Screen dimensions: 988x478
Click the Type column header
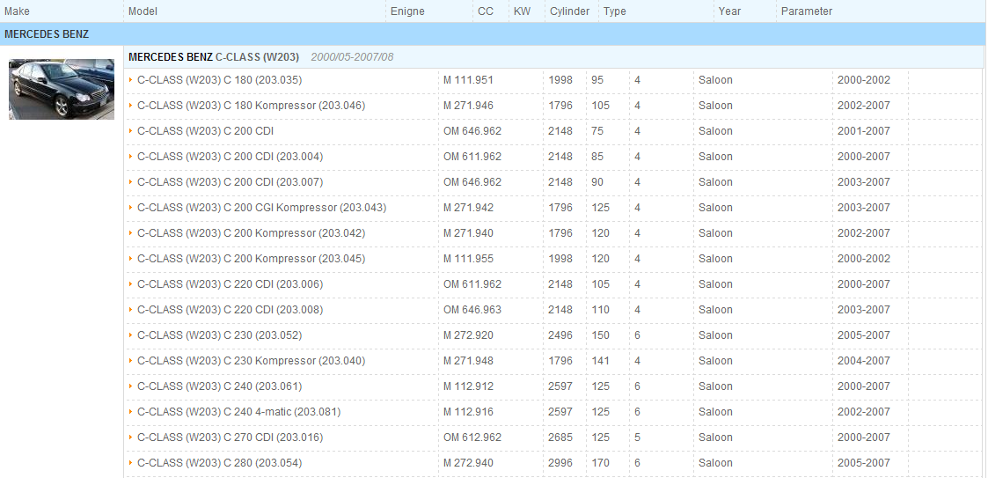click(x=614, y=11)
